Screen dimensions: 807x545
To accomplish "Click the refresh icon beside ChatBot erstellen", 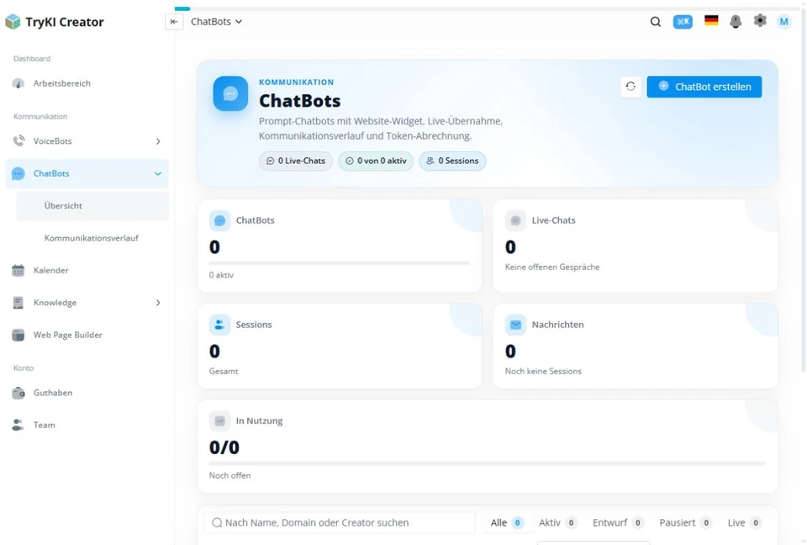I will point(630,87).
